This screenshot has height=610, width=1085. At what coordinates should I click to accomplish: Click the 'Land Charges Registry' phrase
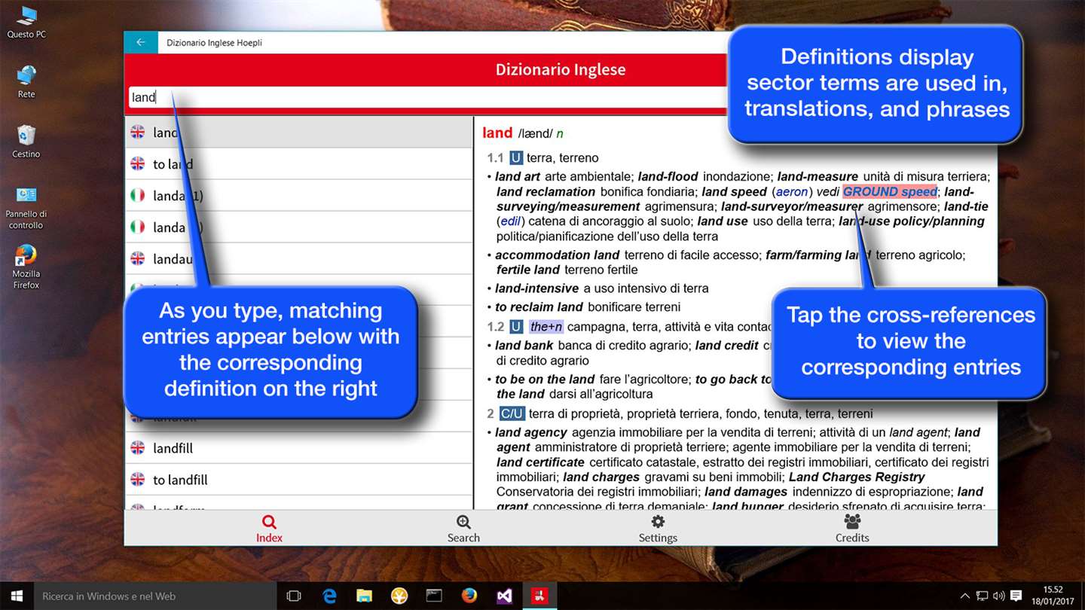(x=857, y=477)
